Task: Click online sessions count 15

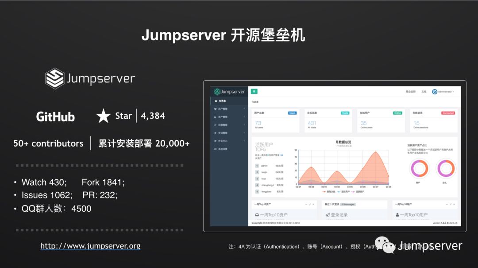Action: [x=416, y=123]
